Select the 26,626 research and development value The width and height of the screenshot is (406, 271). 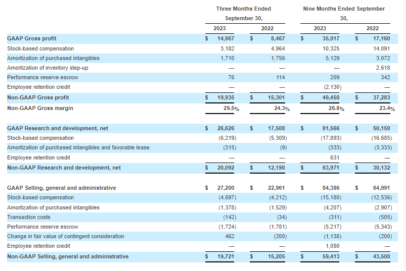click(225, 128)
